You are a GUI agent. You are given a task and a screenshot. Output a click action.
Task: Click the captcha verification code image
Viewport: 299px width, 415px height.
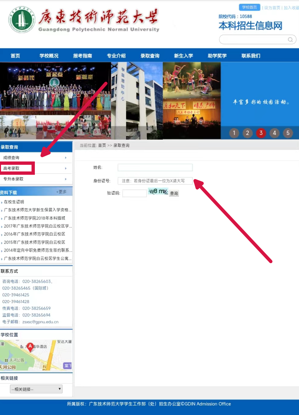pos(159,192)
